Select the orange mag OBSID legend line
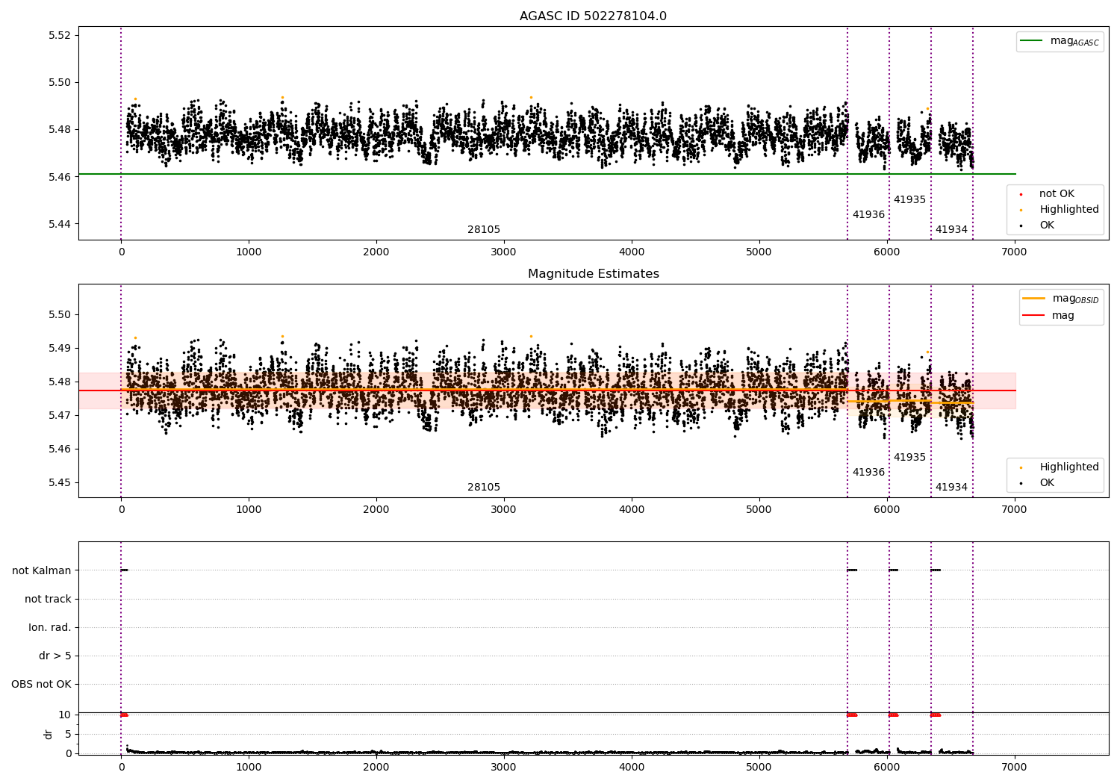The width and height of the screenshot is (1120, 784). click(x=1034, y=299)
